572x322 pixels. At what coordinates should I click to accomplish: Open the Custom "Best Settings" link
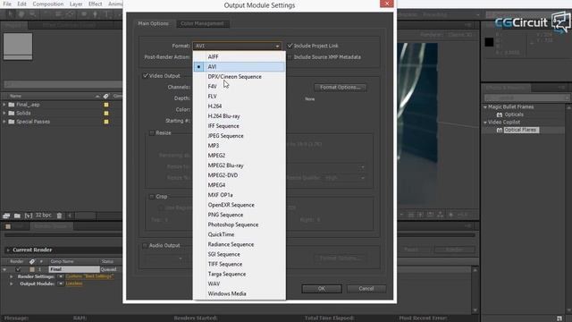[x=89, y=276]
